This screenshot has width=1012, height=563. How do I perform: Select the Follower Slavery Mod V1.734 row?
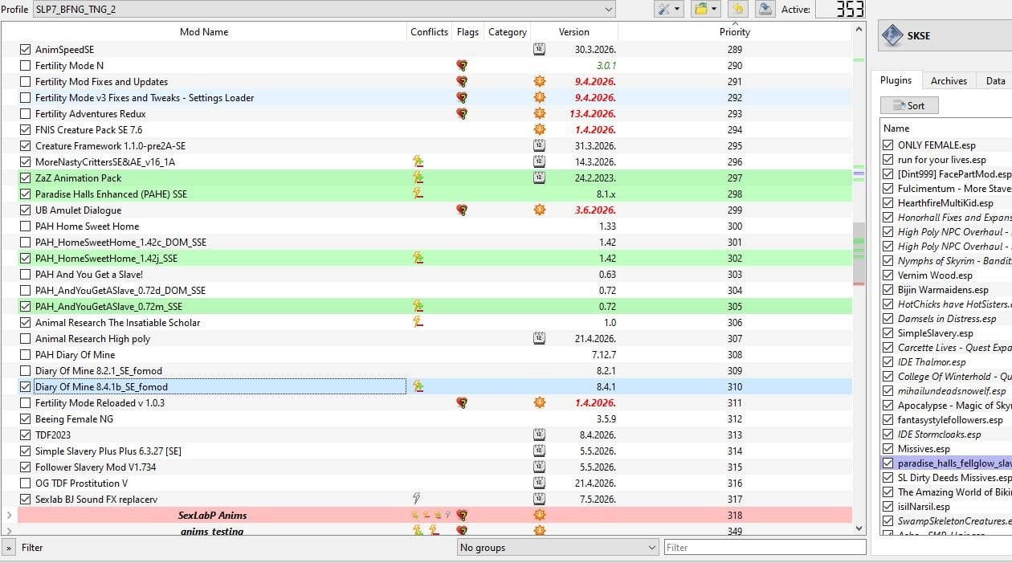[426, 467]
